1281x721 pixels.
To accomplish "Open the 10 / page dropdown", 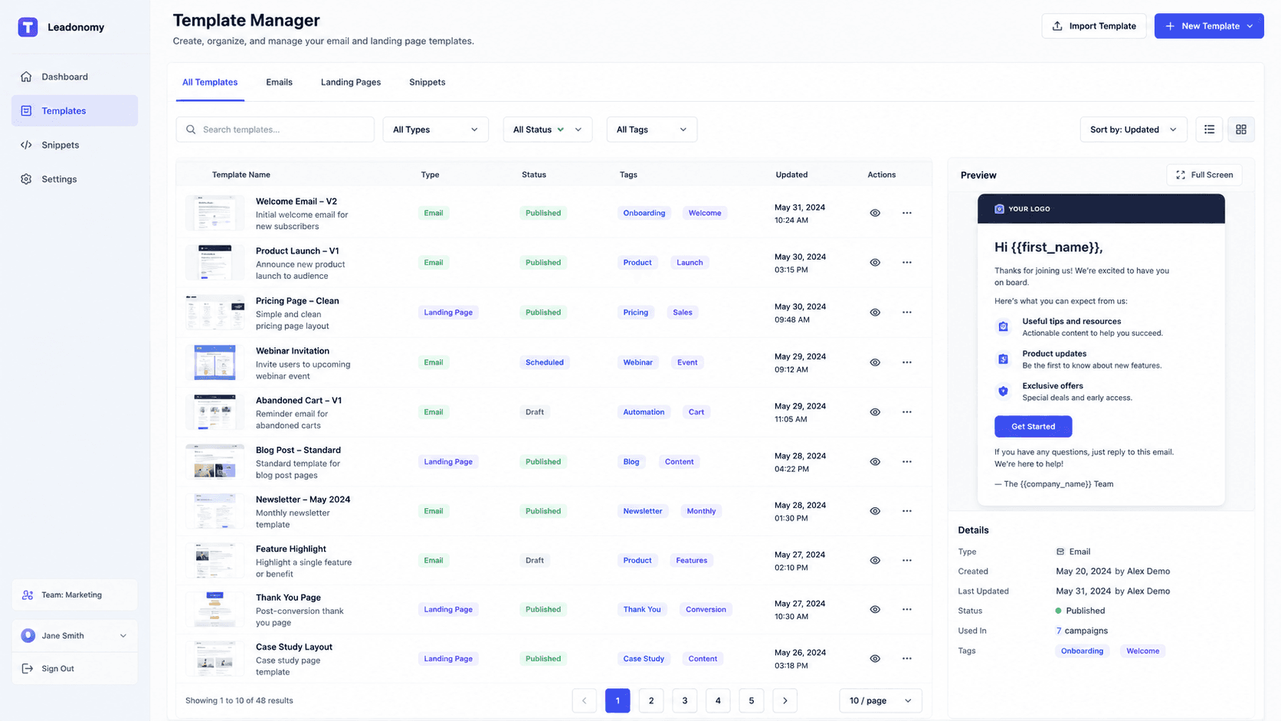I will tap(880, 700).
